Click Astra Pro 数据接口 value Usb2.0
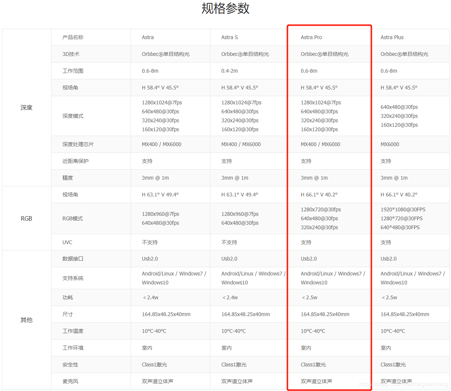Screen dimensions: 451x391 [309, 259]
